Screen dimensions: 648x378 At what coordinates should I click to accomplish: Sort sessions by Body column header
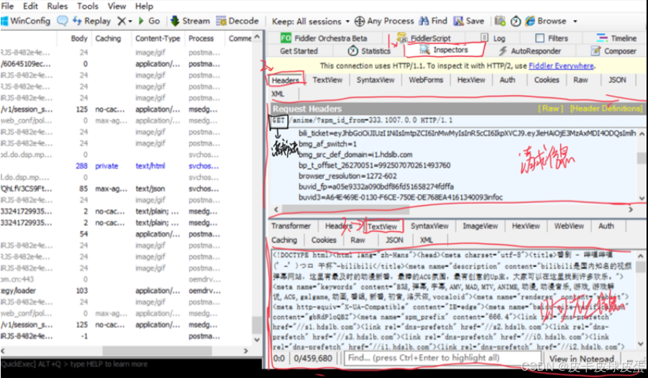tap(79, 38)
